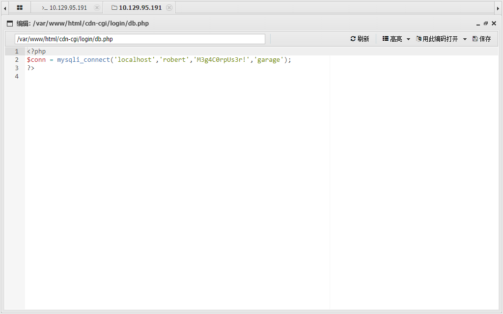The height and width of the screenshot is (314, 503).
Task: Close the file manager tab 10.129.95.191
Action: pos(169,7)
